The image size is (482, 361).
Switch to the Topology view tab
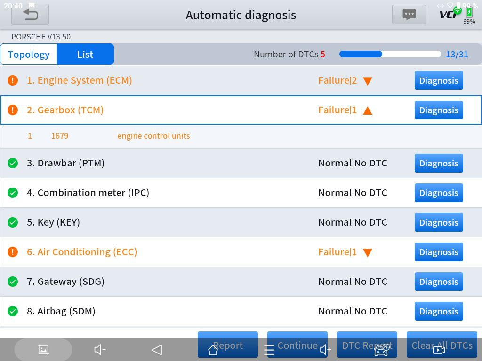29,55
